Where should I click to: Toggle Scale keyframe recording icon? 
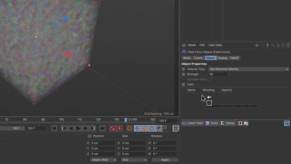point(144,128)
